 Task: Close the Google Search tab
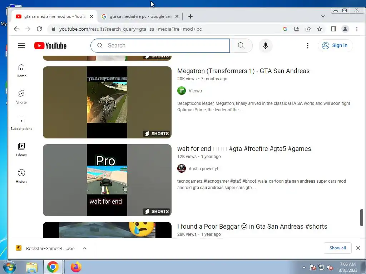[177, 16]
